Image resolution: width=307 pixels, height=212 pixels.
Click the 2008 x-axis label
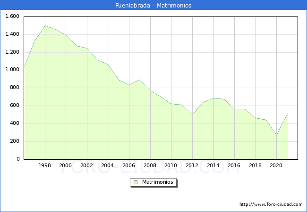pyautogui.click(x=150, y=165)
